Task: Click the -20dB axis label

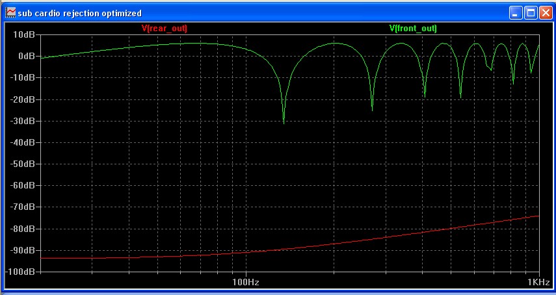Action: tap(22, 99)
